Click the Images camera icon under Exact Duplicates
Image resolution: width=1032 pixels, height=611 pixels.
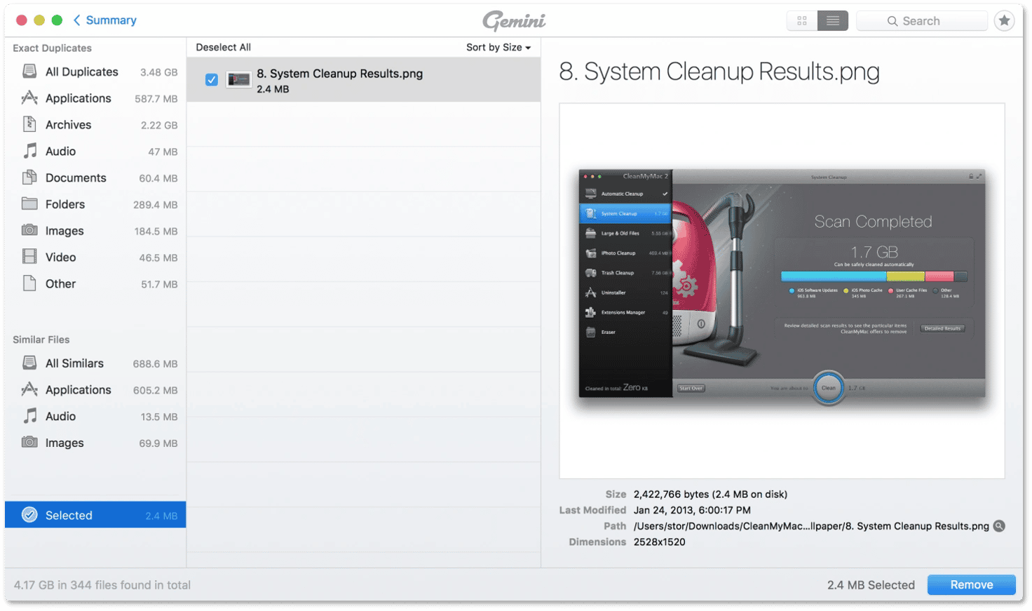coord(29,230)
